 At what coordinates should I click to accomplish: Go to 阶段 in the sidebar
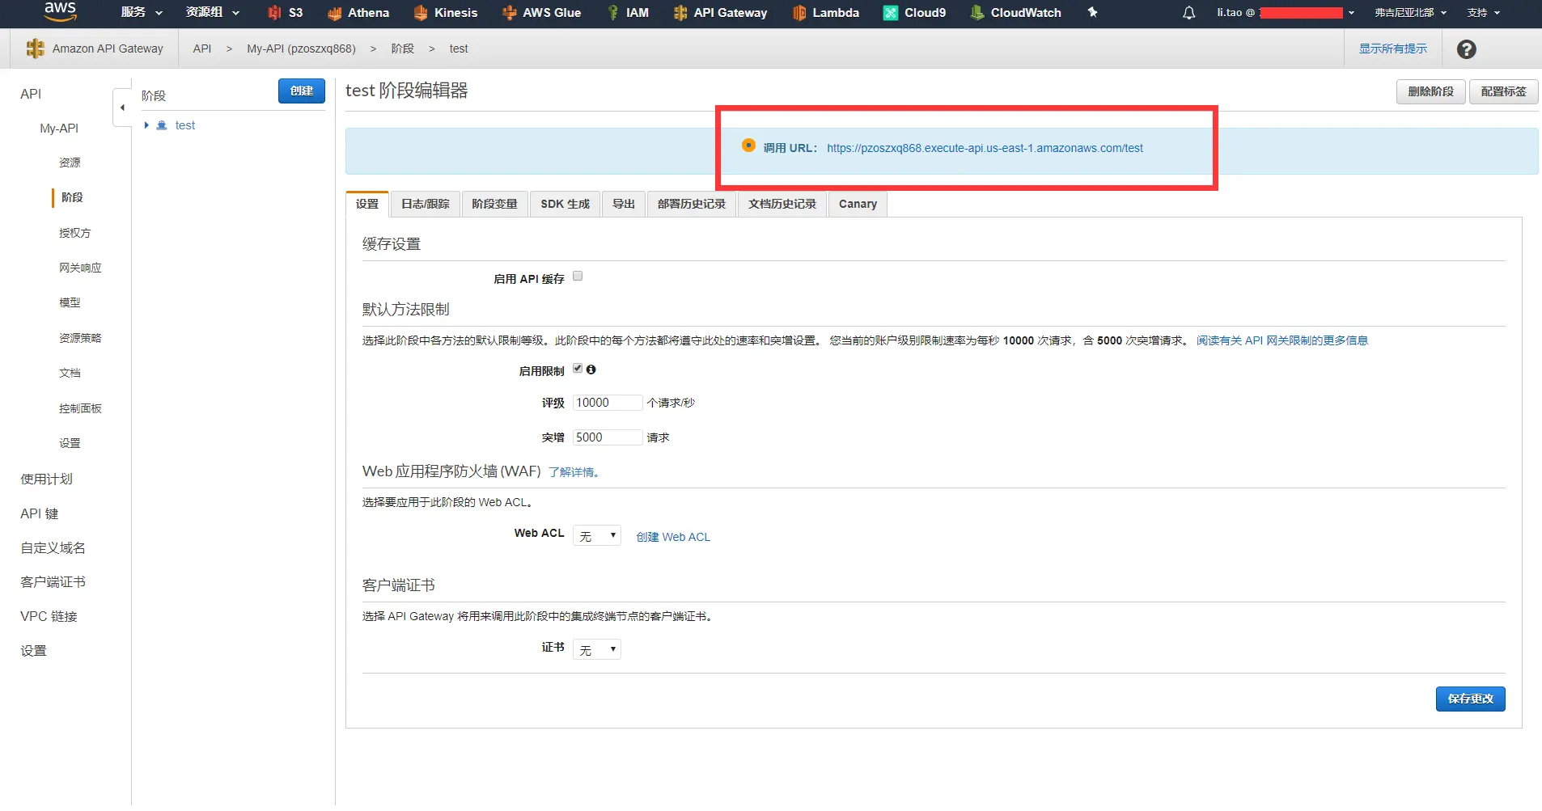pos(72,197)
